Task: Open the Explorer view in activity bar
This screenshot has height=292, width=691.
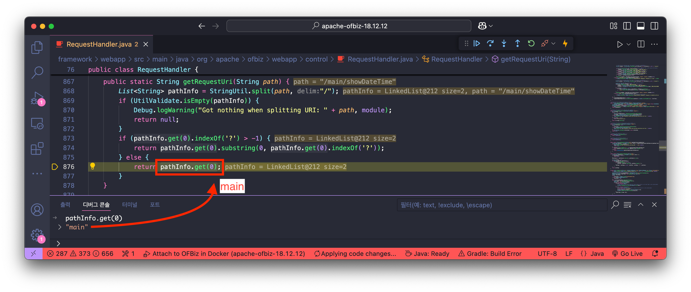Action: pos(37,48)
